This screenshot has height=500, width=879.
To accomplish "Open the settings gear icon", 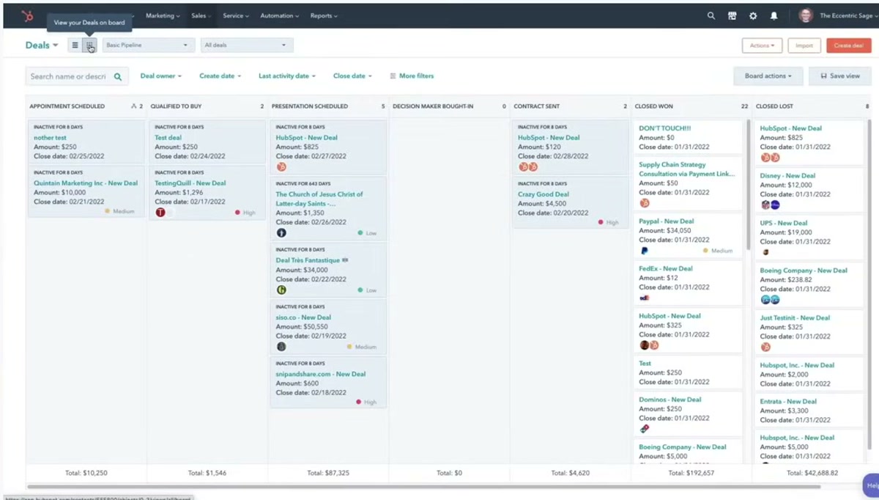I will [x=753, y=15].
